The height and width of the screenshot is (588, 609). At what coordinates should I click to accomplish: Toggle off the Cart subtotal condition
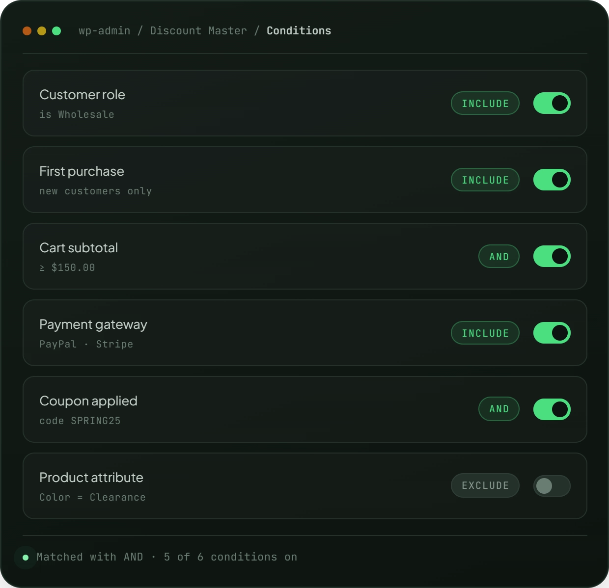(552, 256)
